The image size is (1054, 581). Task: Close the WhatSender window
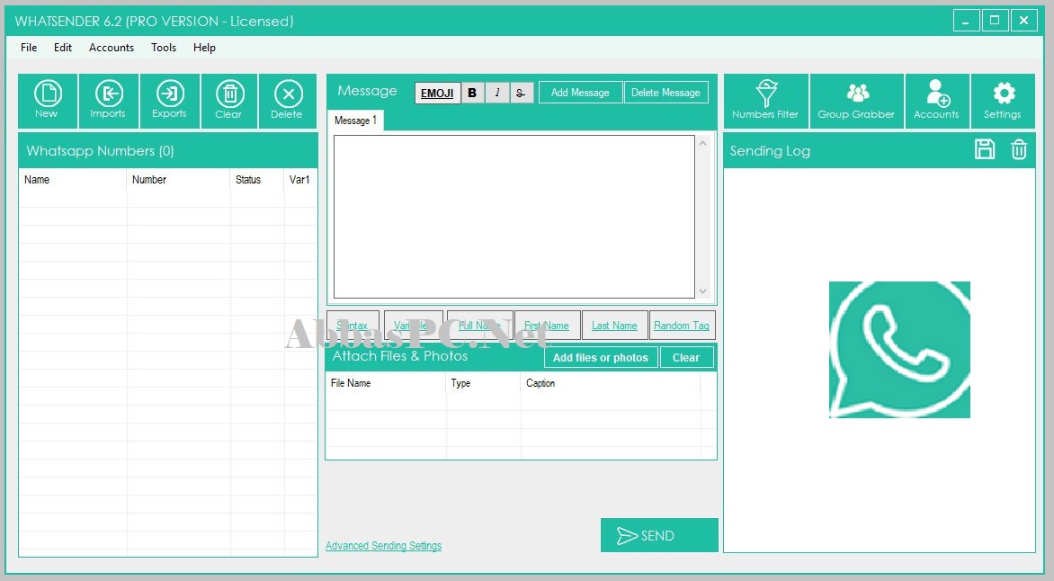(x=1023, y=20)
